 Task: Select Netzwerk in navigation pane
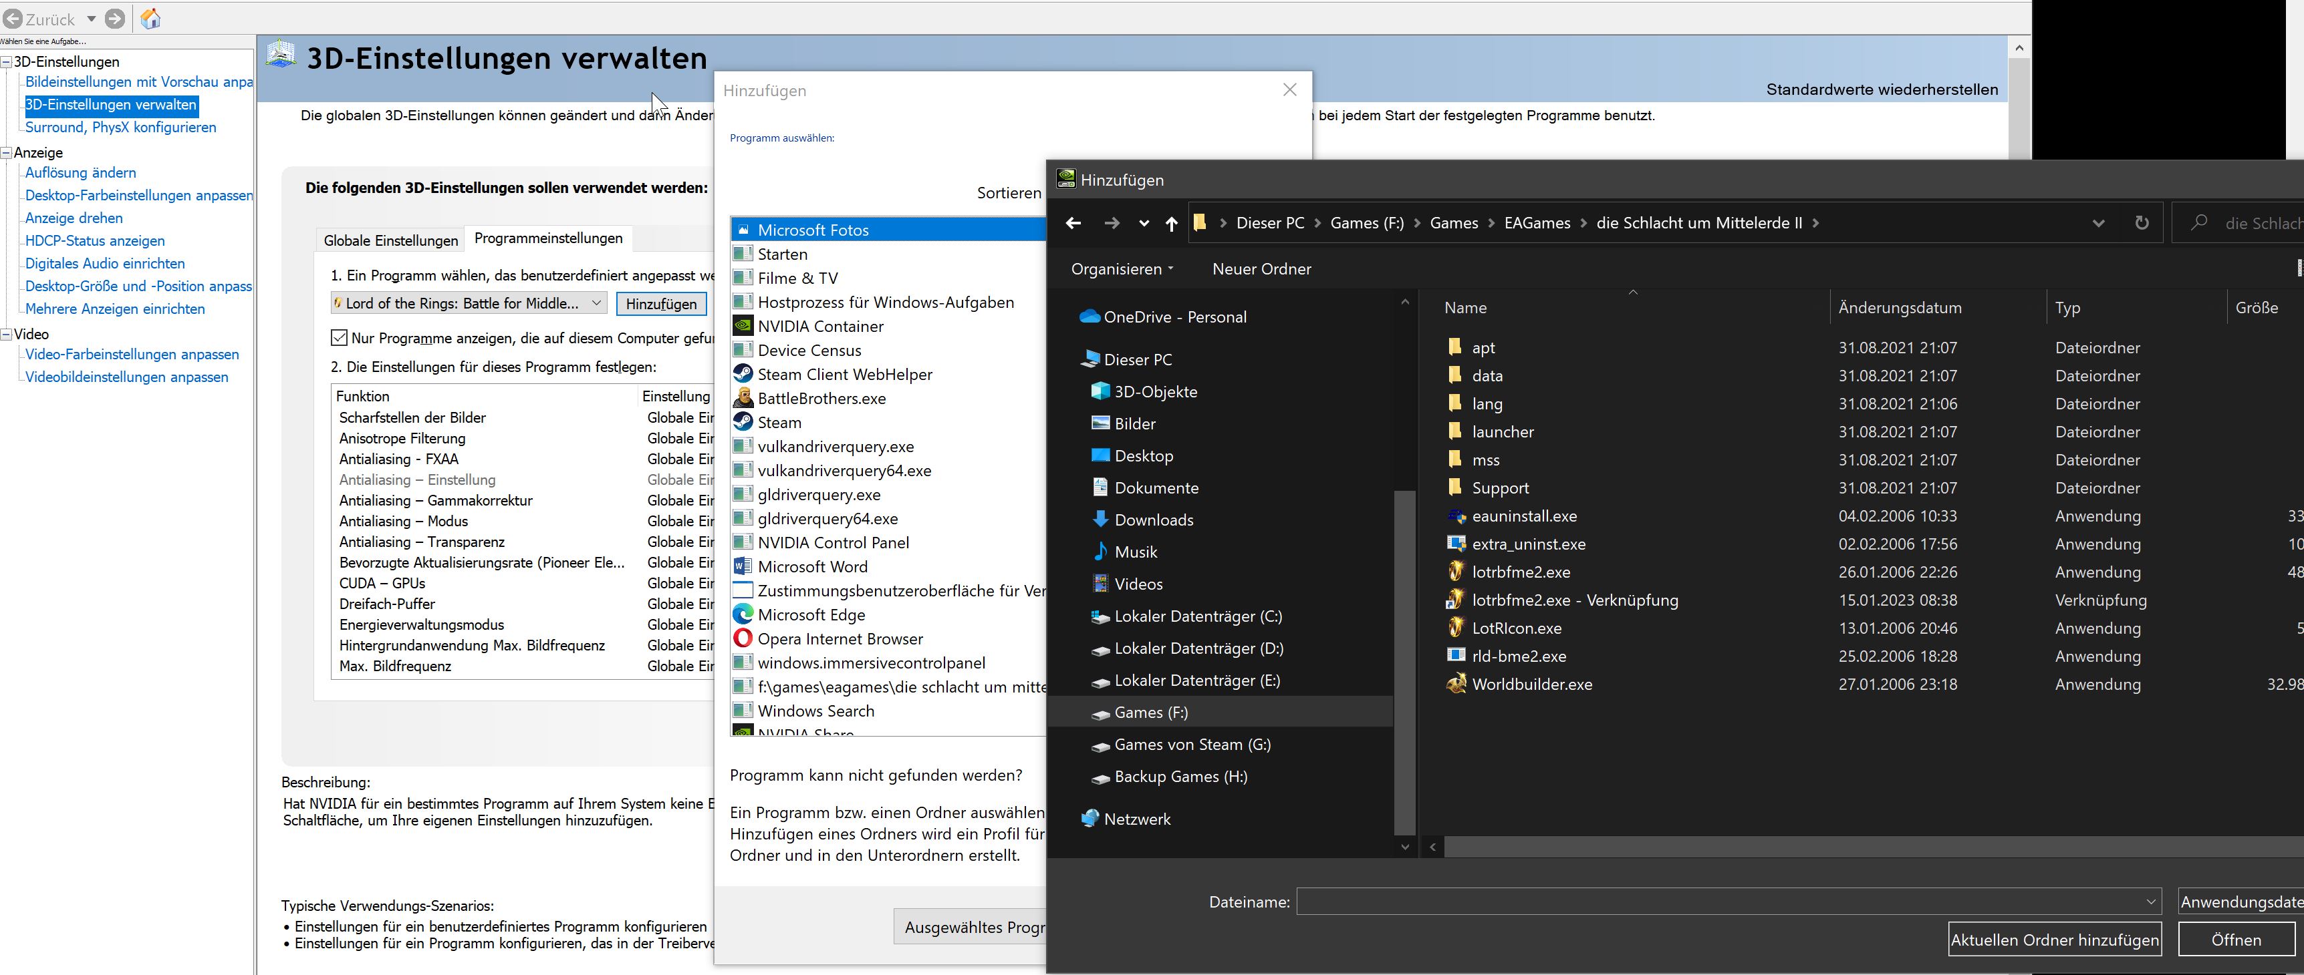[x=1125, y=819]
